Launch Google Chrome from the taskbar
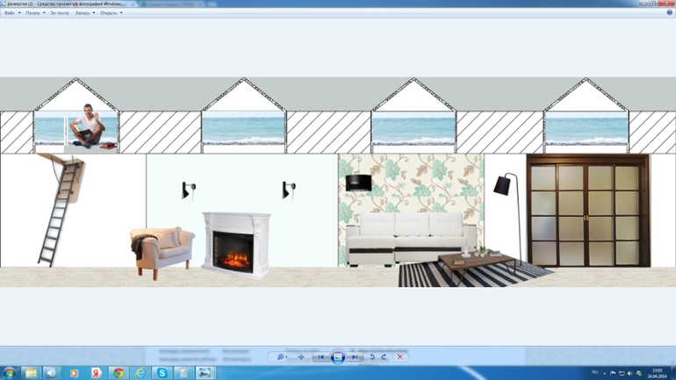This screenshot has width=676, height=380. pyautogui.click(x=119, y=373)
